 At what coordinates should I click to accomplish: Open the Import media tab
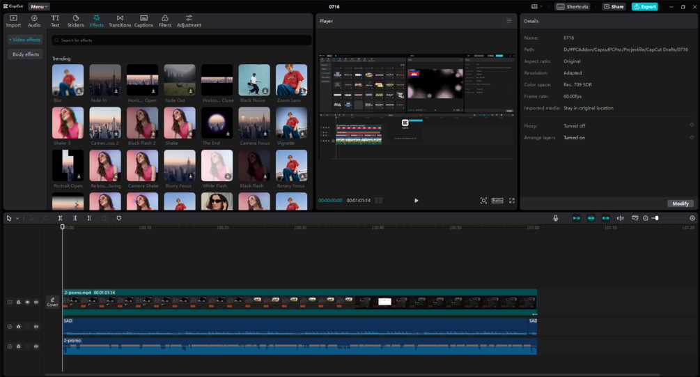[13, 21]
